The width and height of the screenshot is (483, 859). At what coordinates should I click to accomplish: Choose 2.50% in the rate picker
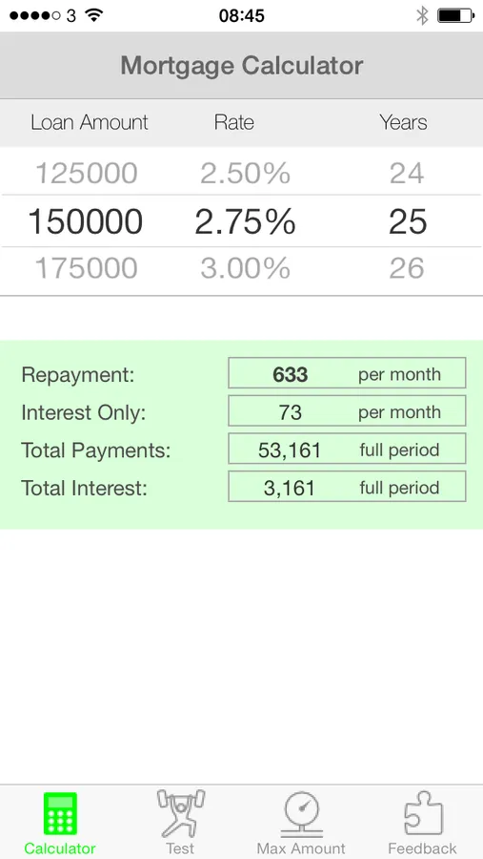[245, 174]
